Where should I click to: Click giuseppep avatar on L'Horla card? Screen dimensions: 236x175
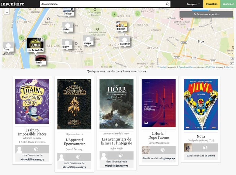pyautogui.click(x=146, y=150)
